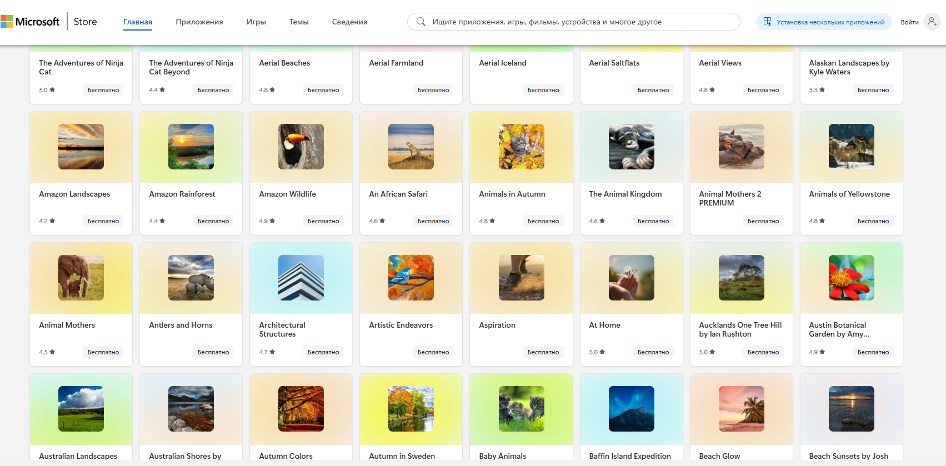Viewport: 946px width, 466px height.
Task: Open Austin Botanical Garden flower icon
Action: 851,278
